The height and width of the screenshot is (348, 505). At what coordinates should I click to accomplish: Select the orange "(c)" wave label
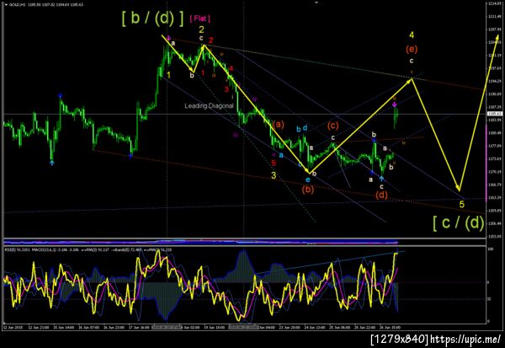click(333, 126)
